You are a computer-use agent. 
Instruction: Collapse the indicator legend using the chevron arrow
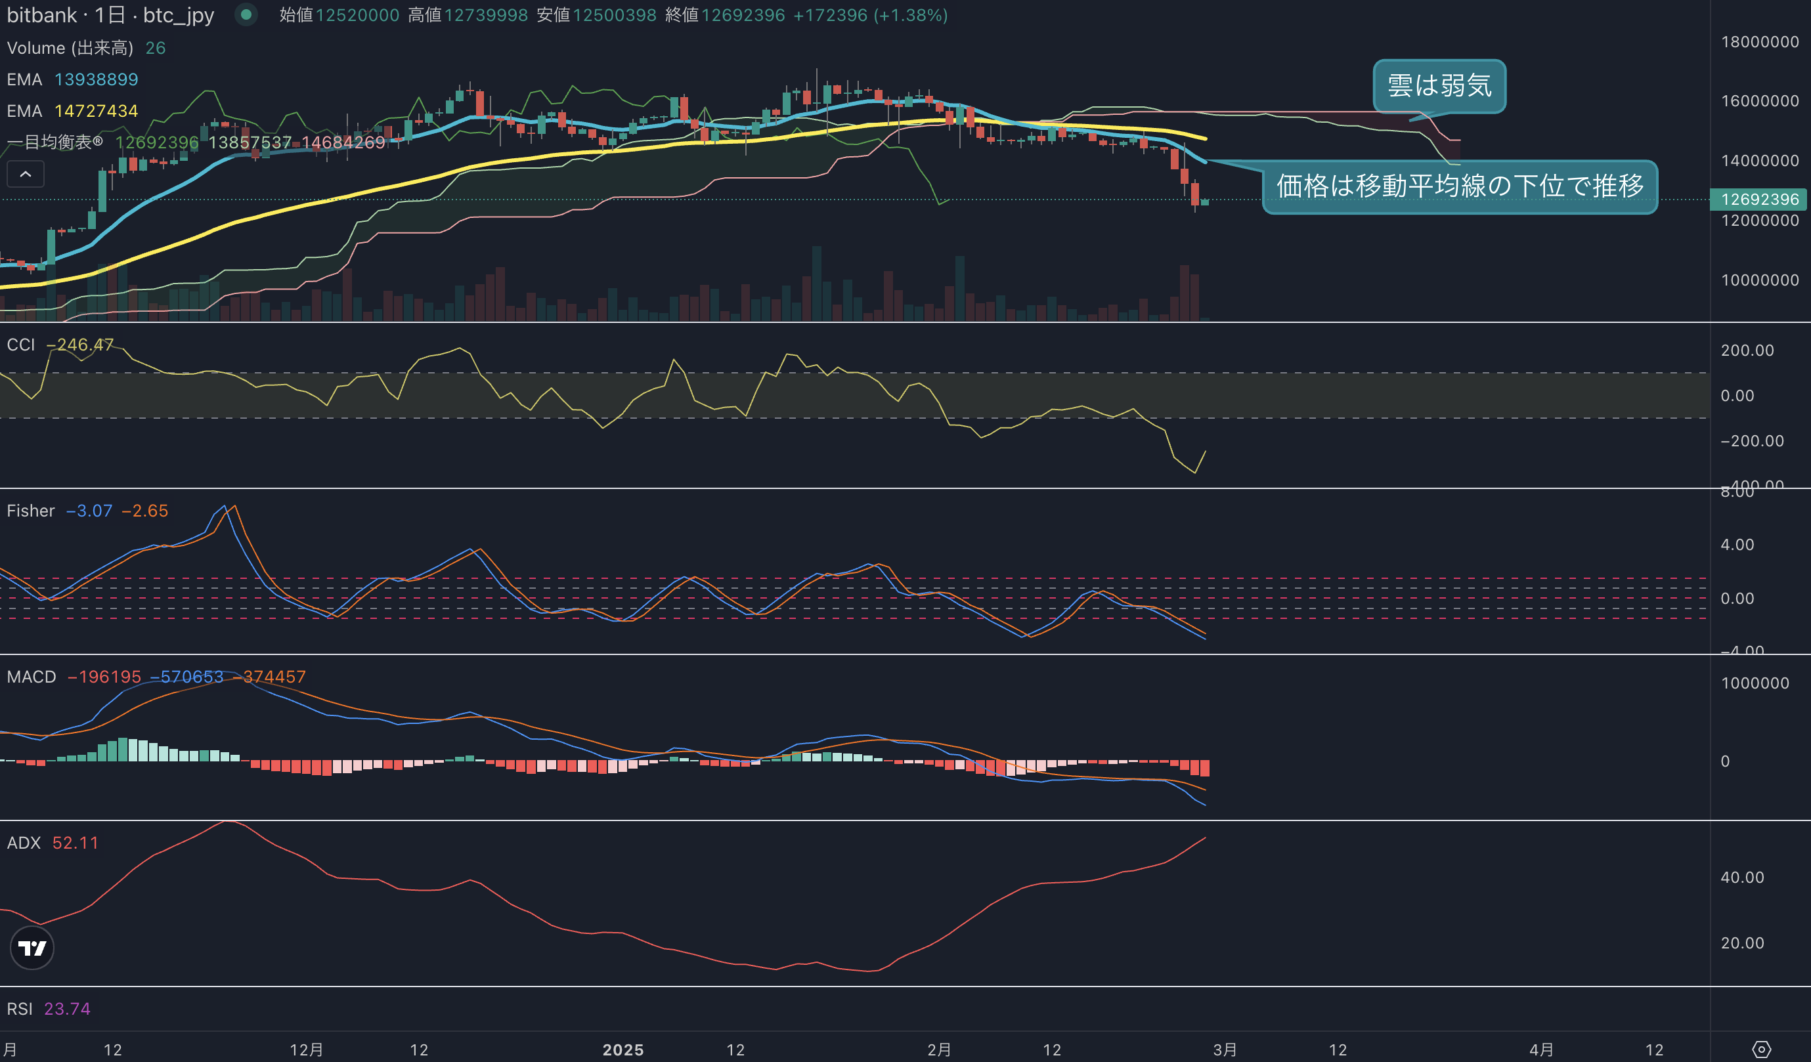[25, 173]
